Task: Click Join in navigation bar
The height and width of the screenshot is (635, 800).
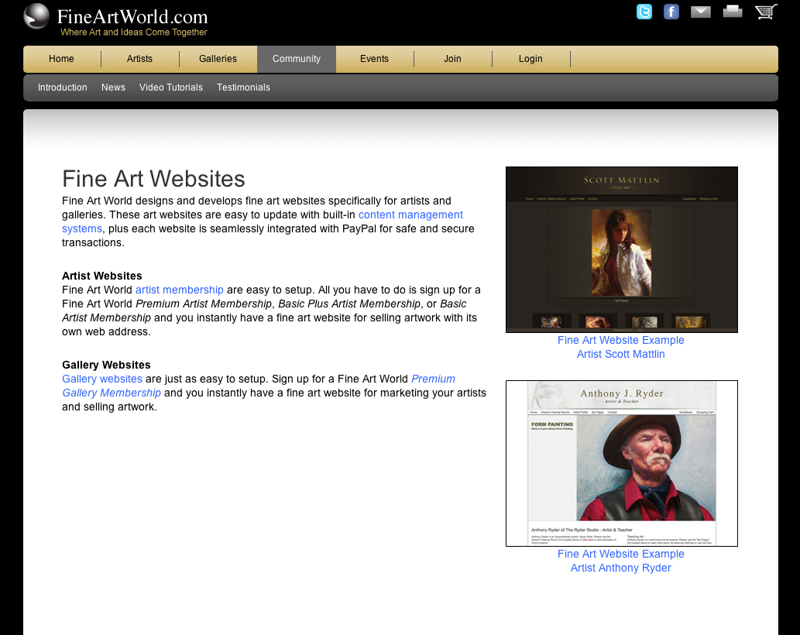Action: tap(452, 59)
